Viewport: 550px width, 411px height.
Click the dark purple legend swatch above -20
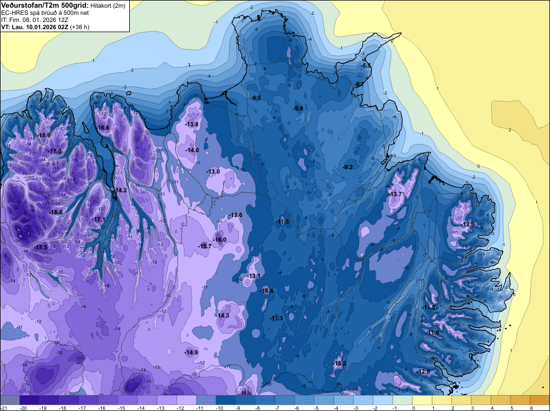[x=30, y=400]
